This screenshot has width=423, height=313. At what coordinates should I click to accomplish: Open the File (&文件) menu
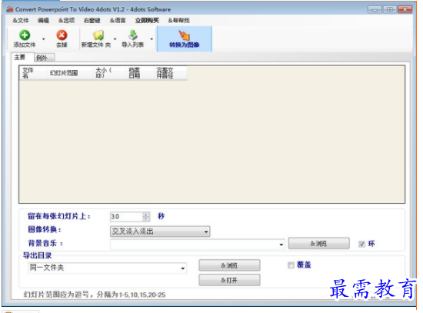click(x=21, y=21)
